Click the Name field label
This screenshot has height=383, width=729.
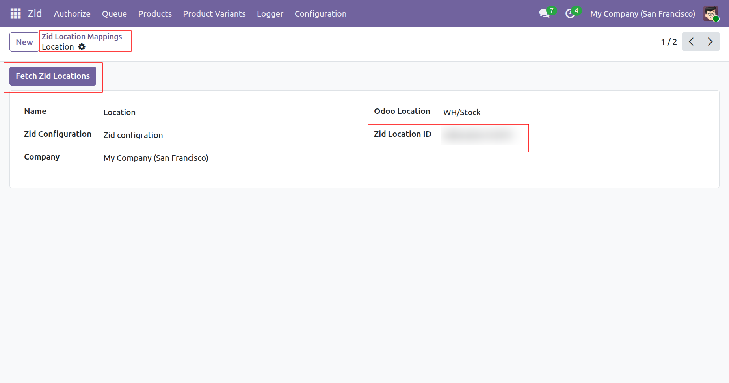point(35,111)
